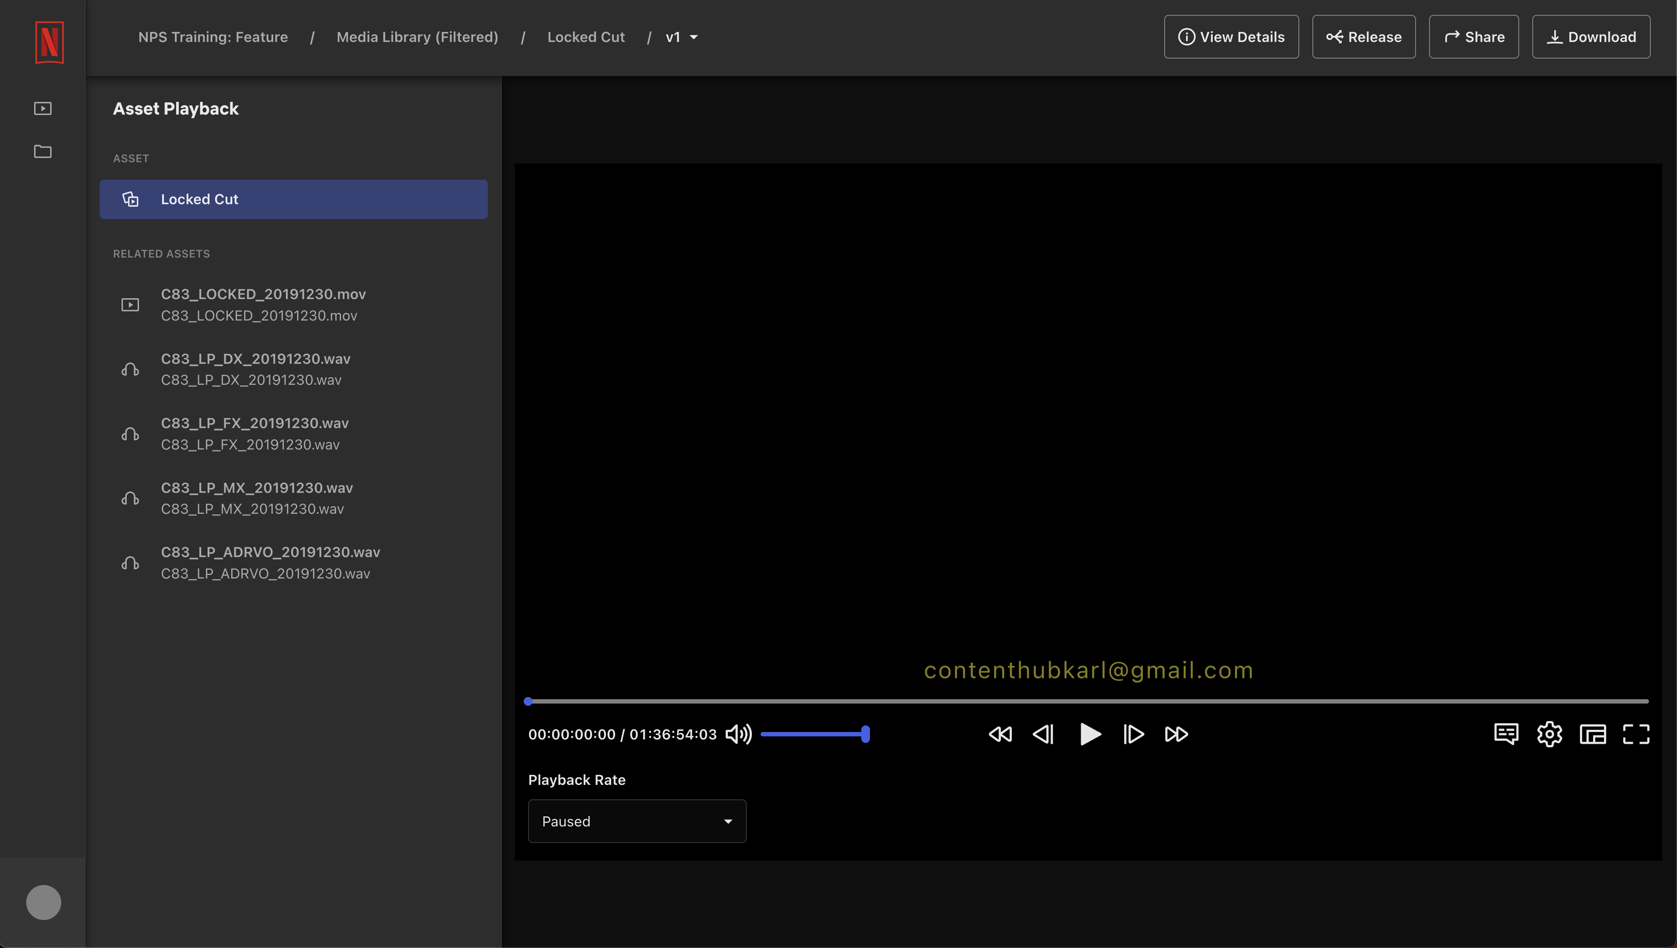This screenshot has width=1677, height=948.
Task: Select the Locked Cut asset
Action: point(294,199)
